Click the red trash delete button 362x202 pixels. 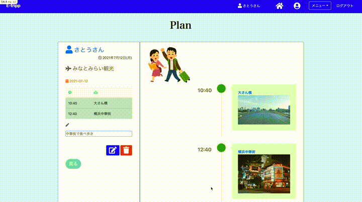(x=126, y=150)
